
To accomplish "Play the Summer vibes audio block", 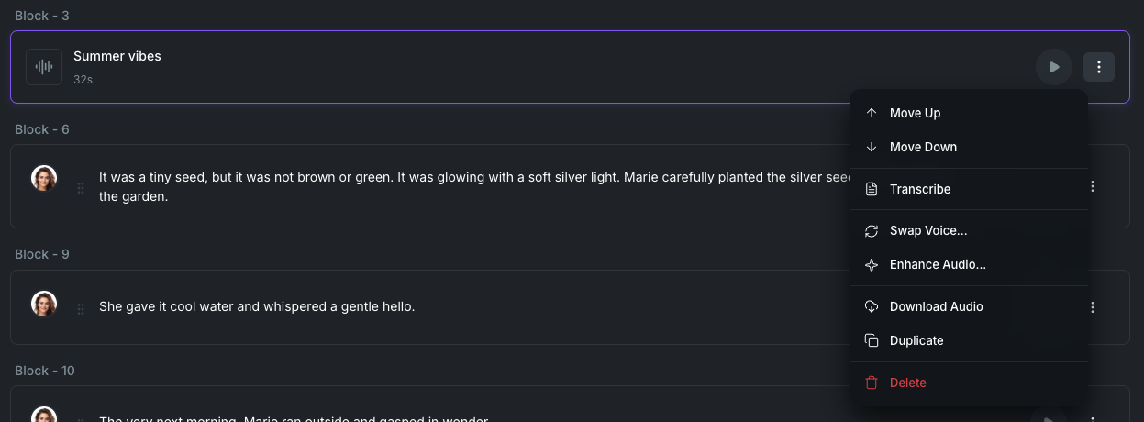I will 1054,67.
